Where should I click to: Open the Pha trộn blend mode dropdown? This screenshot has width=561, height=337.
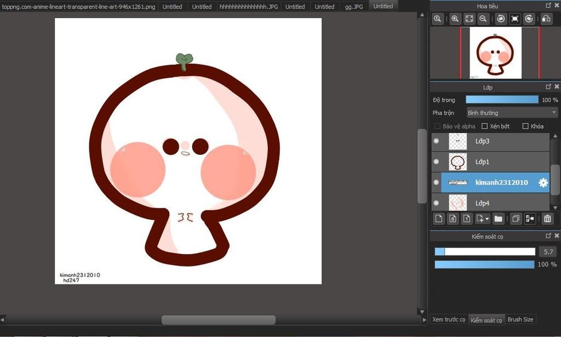512,113
